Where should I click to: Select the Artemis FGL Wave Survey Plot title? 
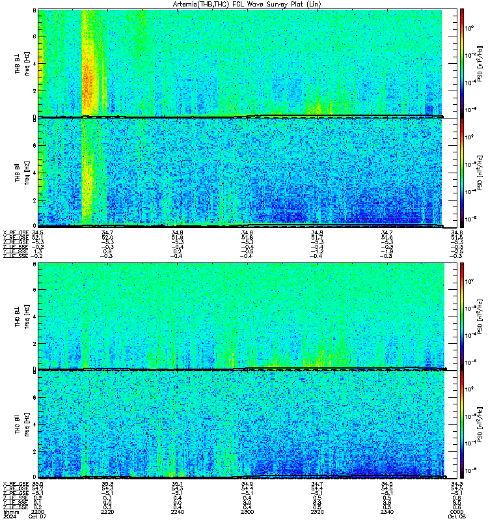pyautogui.click(x=247, y=5)
